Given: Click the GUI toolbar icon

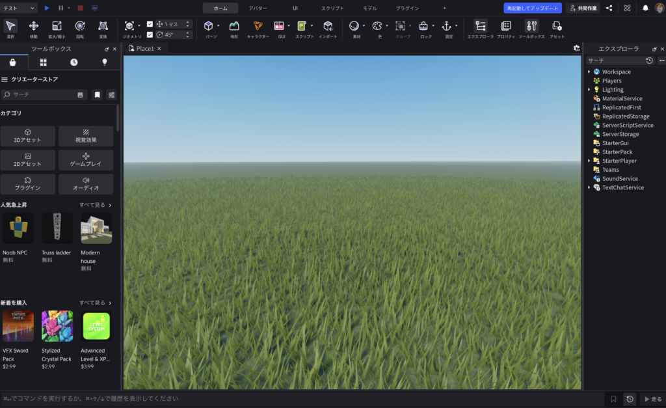Looking at the screenshot, I should [x=278, y=26].
